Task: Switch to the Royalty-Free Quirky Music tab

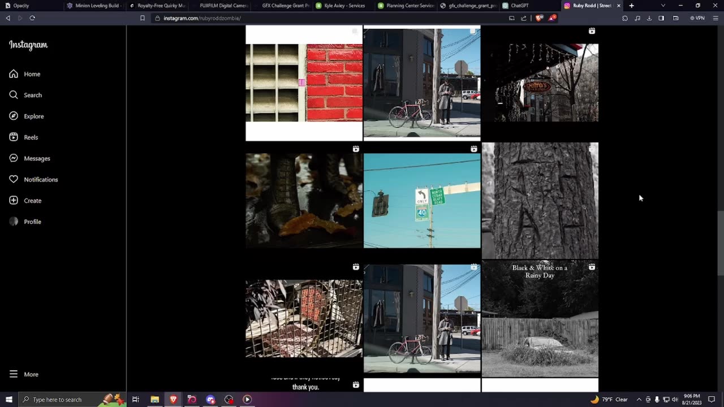Action: pos(157,6)
